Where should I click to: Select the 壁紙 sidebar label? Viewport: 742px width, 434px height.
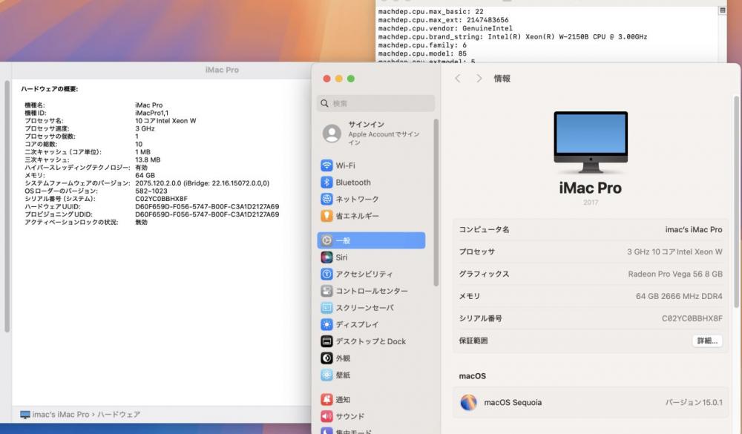pyautogui.click(x=343, y=375)
